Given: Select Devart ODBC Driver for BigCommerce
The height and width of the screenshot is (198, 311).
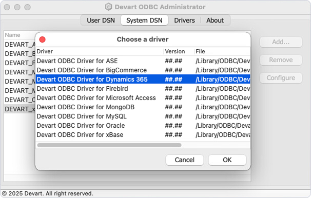Looking at the screenshot, I should [143, 70].
